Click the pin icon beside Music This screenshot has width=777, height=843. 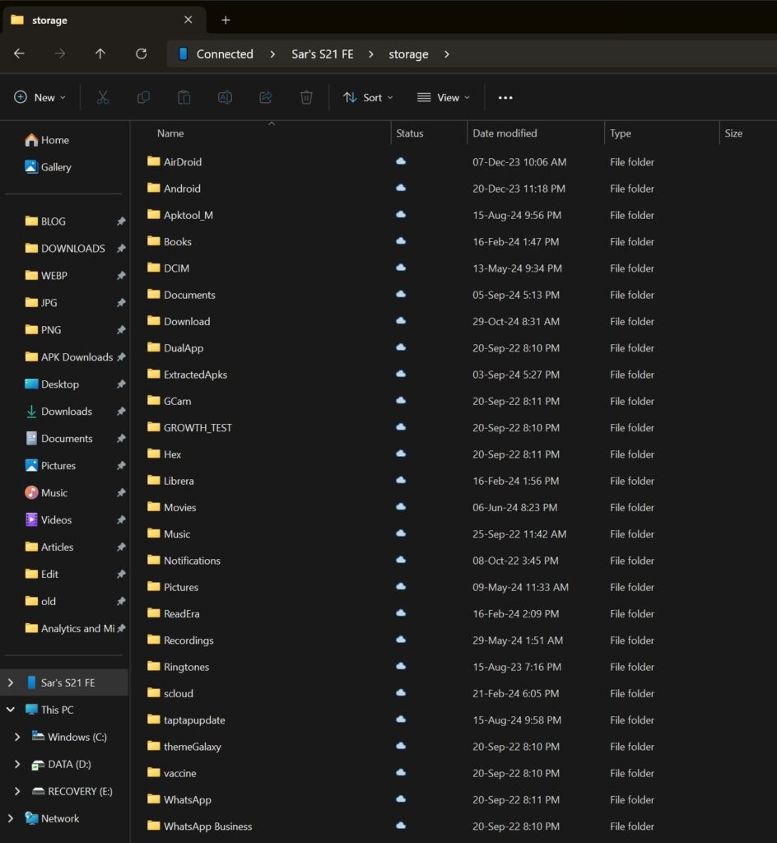[122, 492]
